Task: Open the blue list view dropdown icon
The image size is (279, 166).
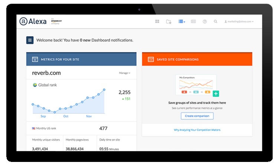Action: click(182, 21)
